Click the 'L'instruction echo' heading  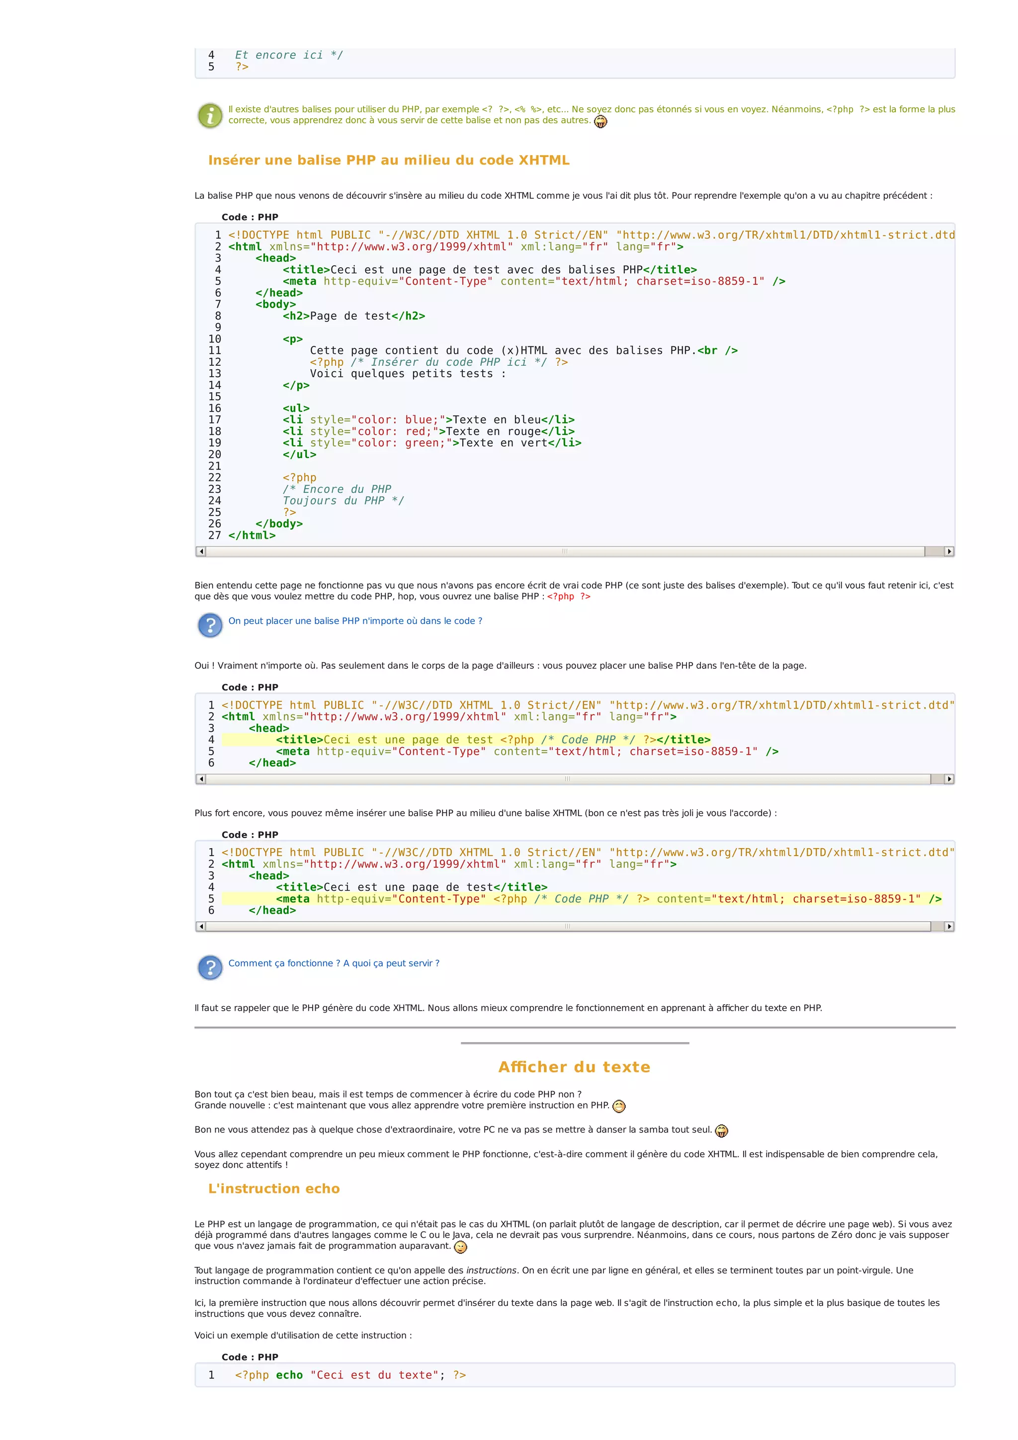(x=273, y=1189)
